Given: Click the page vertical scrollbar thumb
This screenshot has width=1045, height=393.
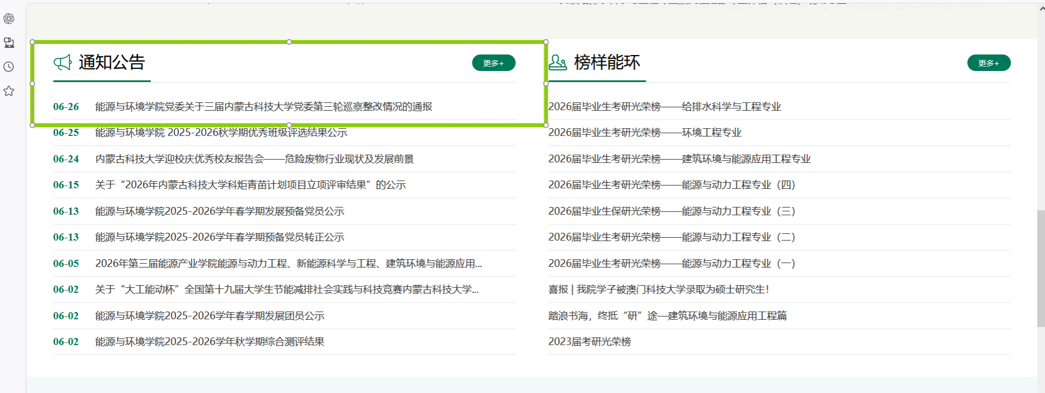Looking at the screenshot, I should coord(1041,269).
